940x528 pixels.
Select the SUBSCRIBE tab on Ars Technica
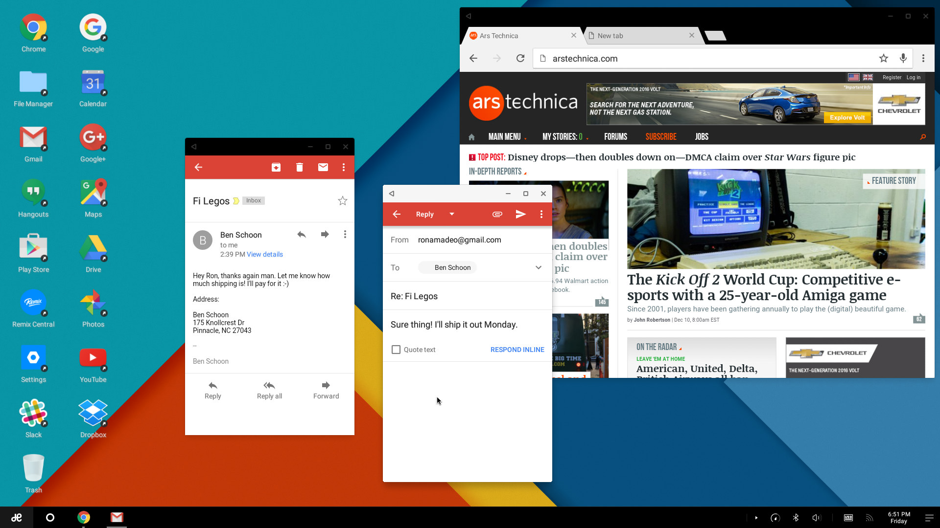660,136
